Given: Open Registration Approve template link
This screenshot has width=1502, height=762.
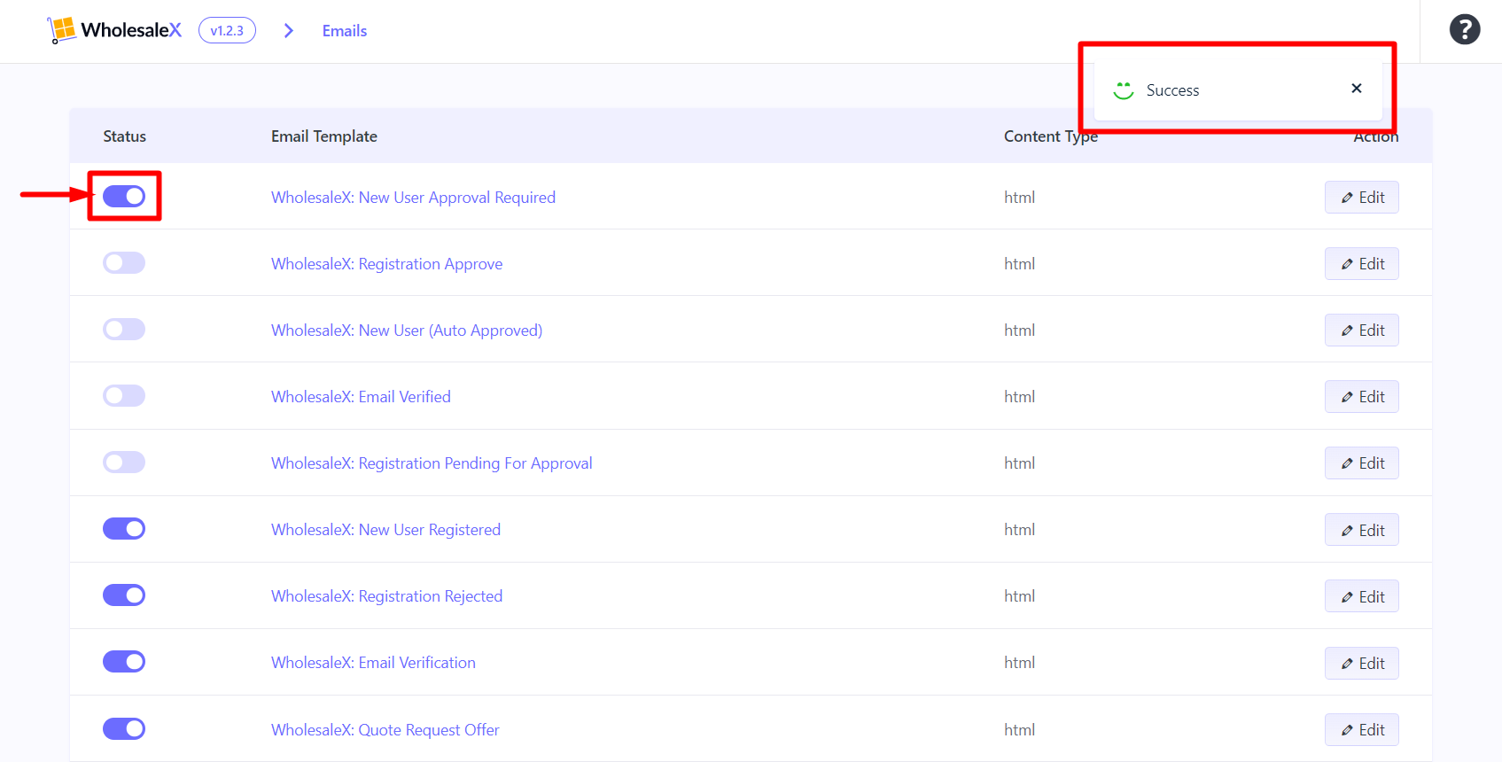Looking at the screenshot, I should [386, 264].
